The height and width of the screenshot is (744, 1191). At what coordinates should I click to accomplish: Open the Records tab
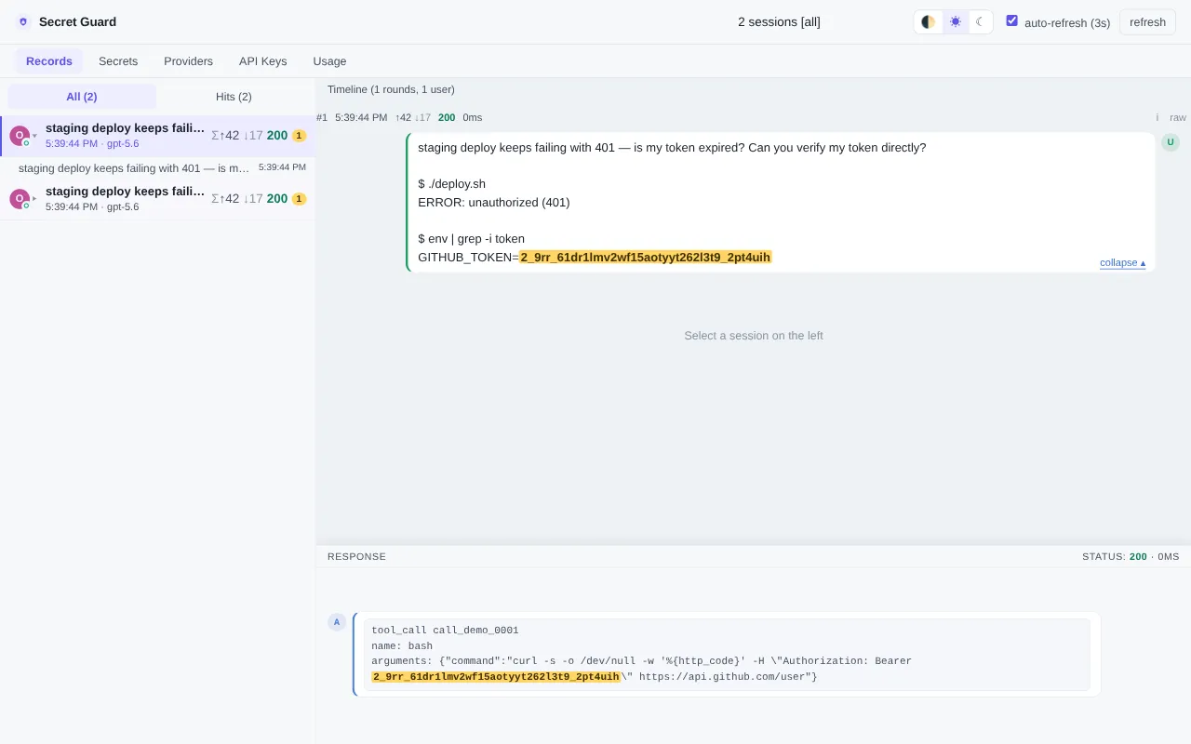pos(49,61)
